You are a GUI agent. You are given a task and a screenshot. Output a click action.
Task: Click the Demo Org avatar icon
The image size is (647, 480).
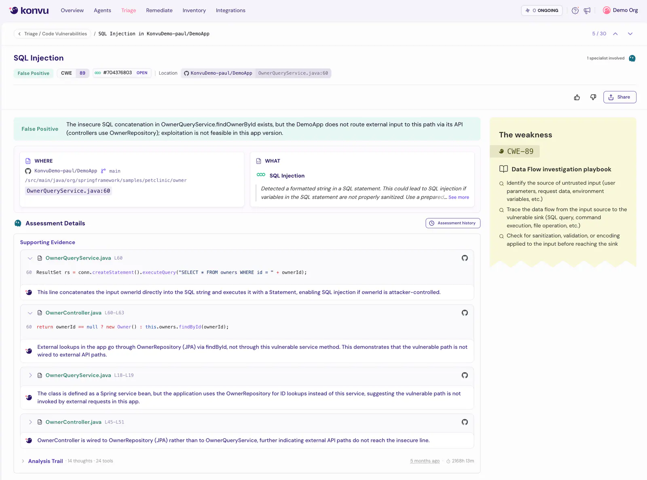[607, 11]
